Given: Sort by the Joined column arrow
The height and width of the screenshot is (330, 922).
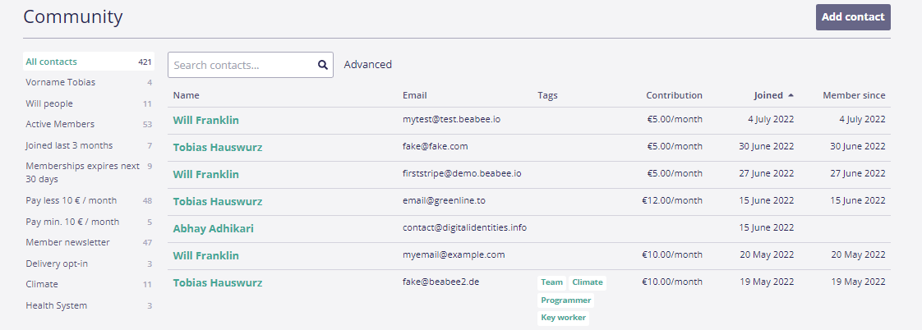Looking at the screenshot, I should click(x=791, y=95).
